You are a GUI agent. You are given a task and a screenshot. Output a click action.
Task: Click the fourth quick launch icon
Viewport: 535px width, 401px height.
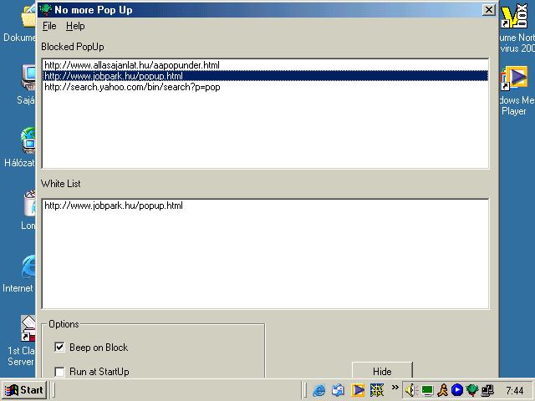(377, 390)
